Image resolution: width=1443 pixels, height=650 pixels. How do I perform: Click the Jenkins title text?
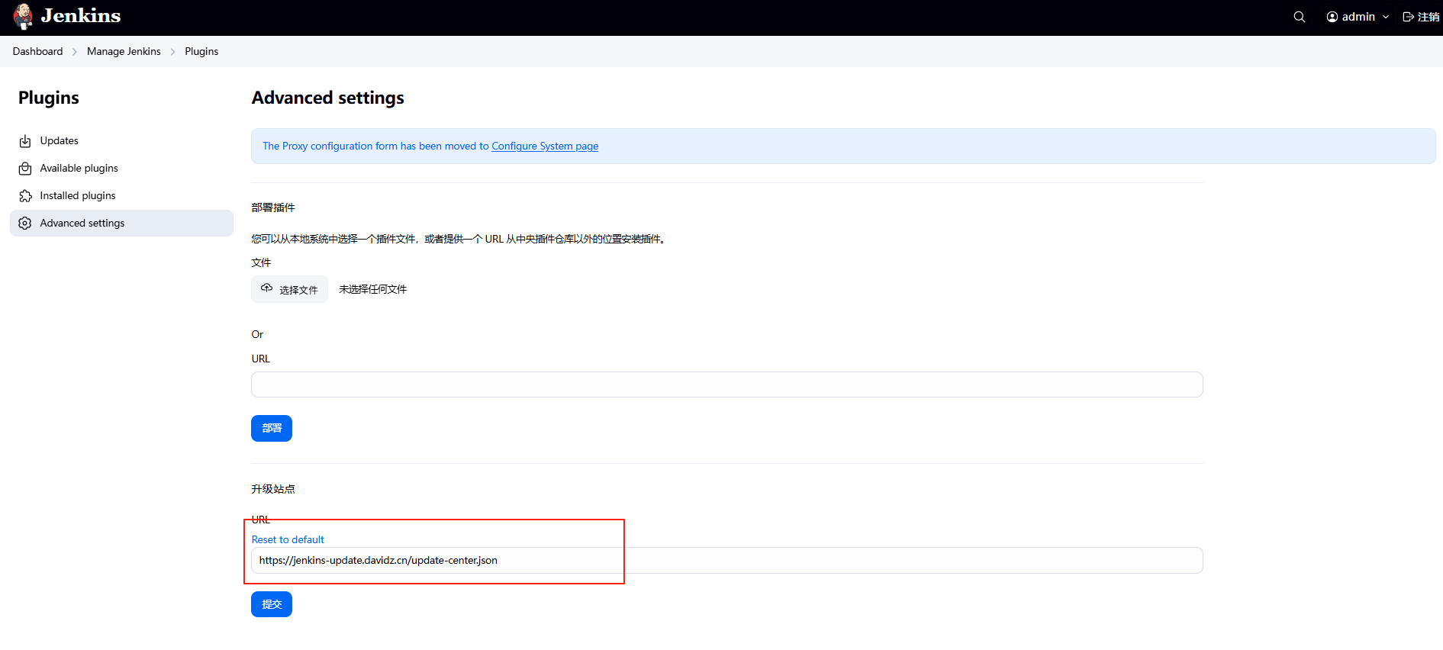[x=81, y=16]
